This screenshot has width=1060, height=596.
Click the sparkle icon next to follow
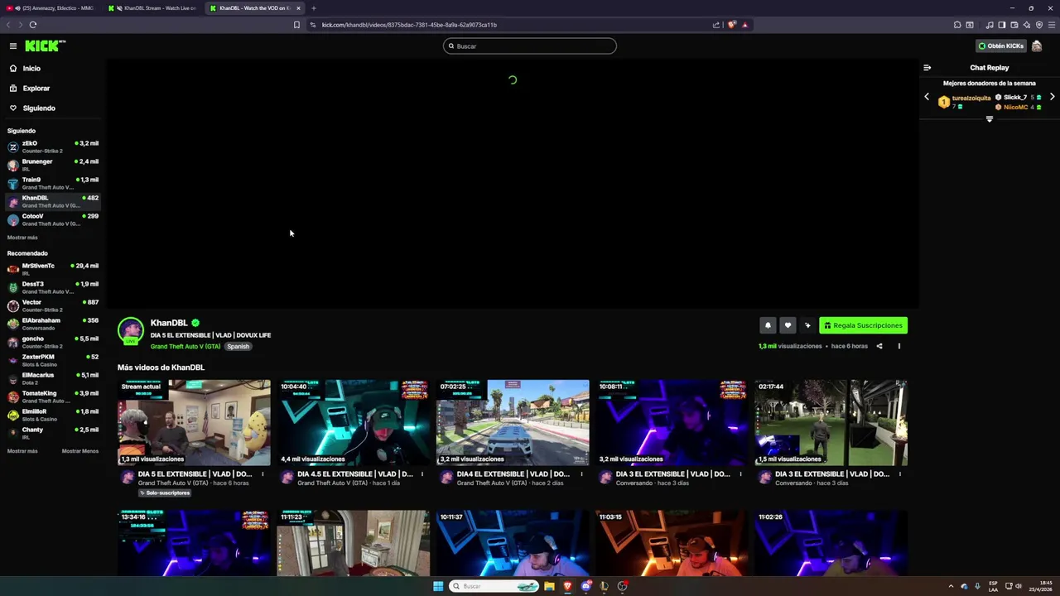tap(807, 325)
